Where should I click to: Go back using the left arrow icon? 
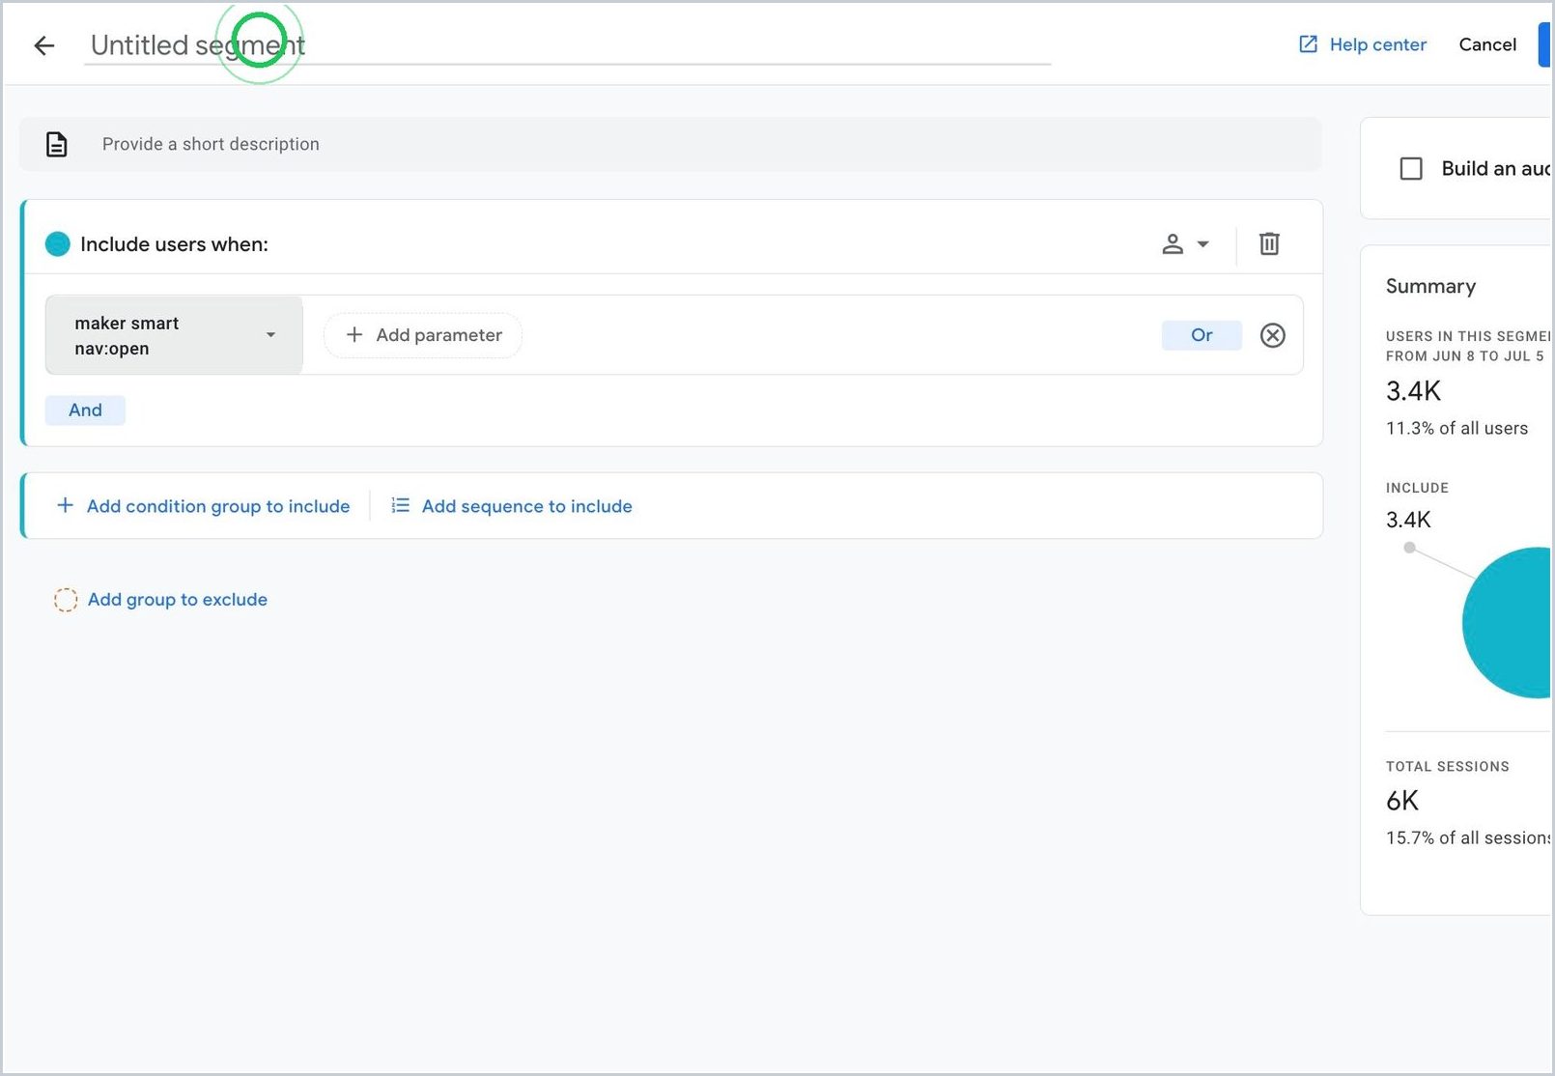tap(44, 45)
